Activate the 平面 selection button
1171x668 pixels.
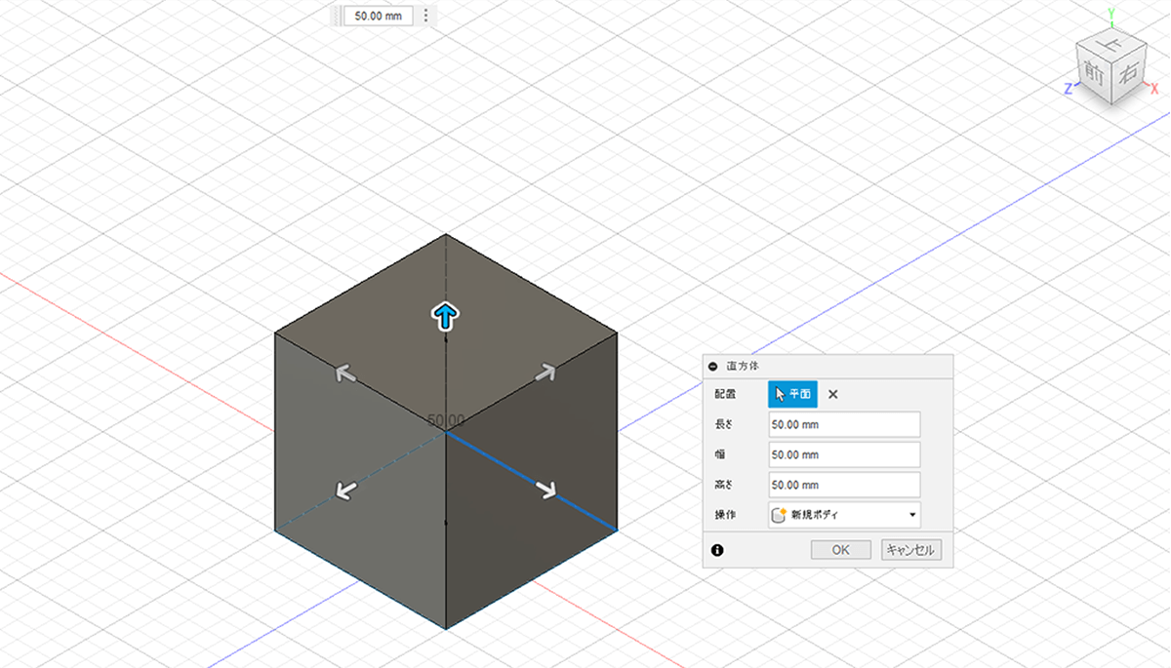(792, 394)
